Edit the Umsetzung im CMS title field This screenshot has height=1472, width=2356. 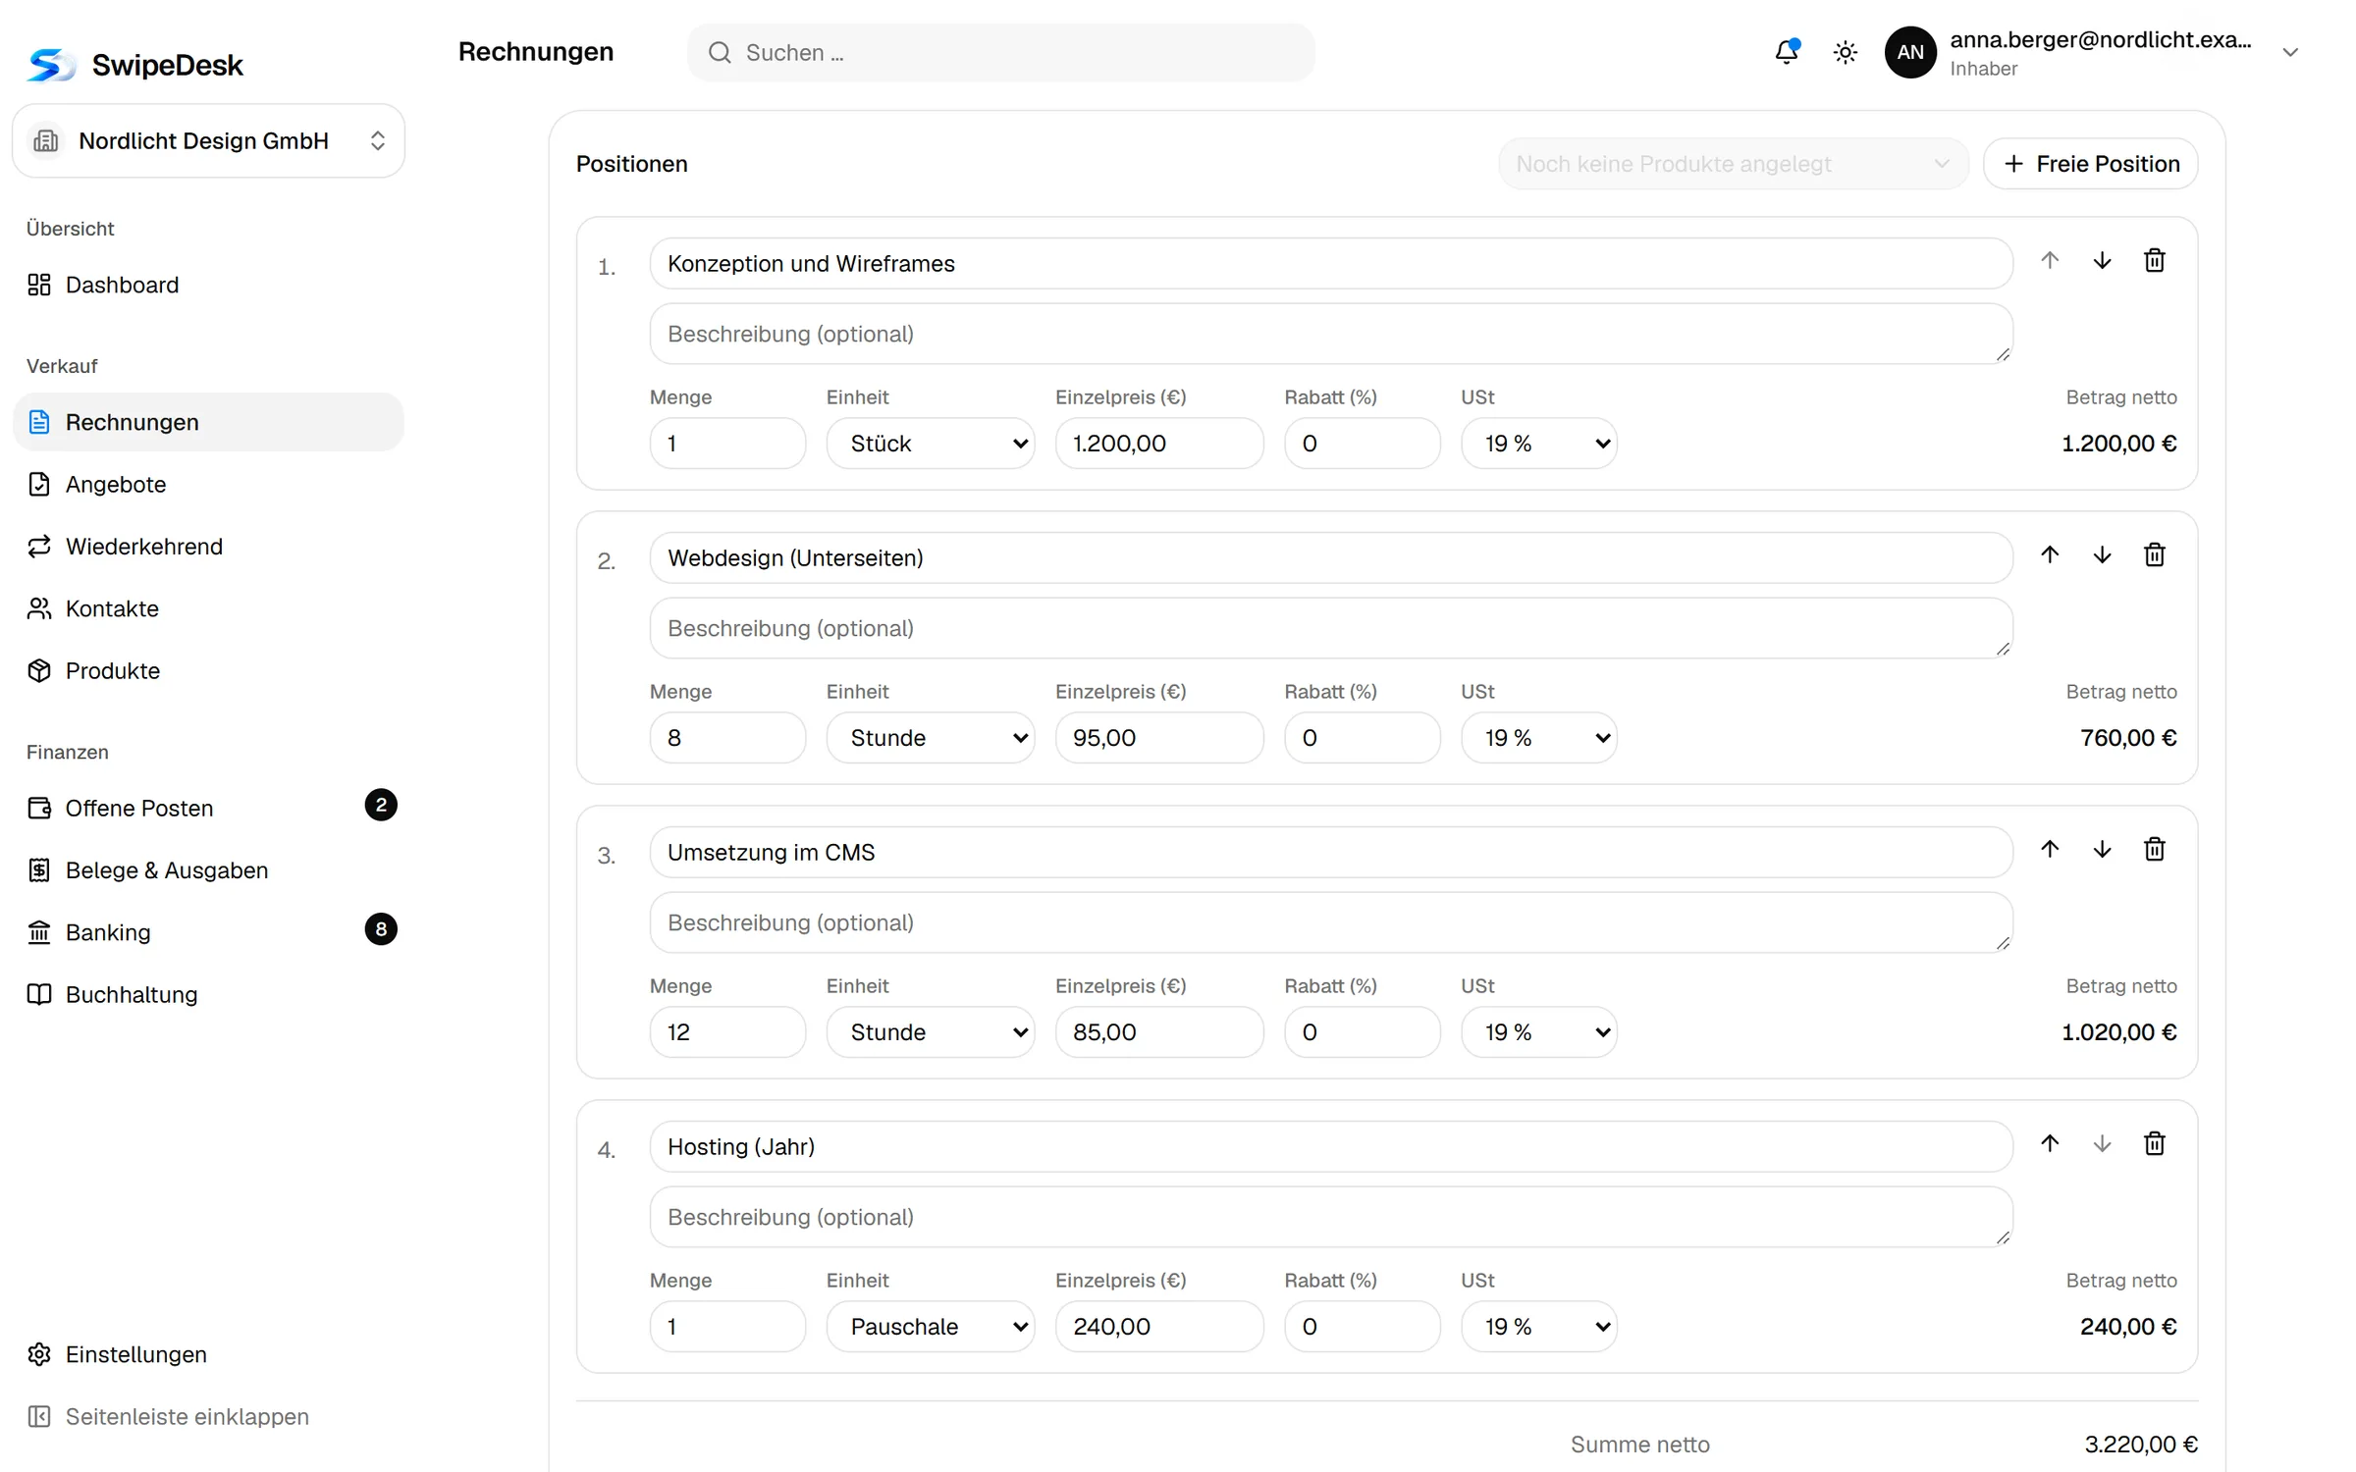tap(1331, 853)
